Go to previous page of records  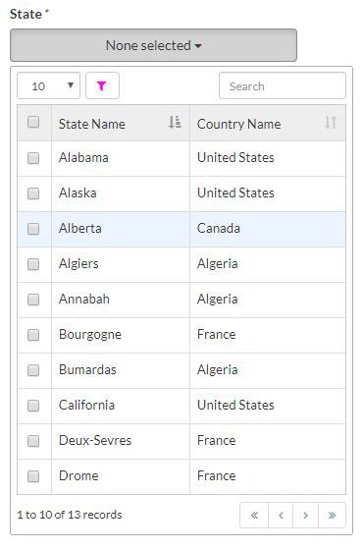(x=281, y=515)
